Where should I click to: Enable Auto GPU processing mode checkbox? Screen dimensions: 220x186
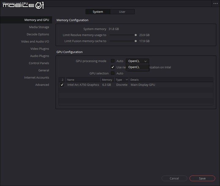(x=113, y=61)
